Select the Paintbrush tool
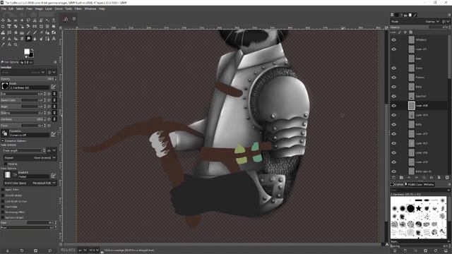This screenshot has height=254, width=452. tap(35, 33)
